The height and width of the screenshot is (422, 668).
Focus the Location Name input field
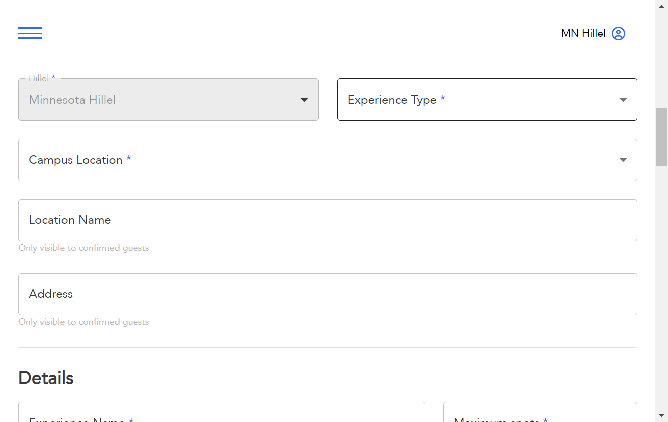point(327,220)
